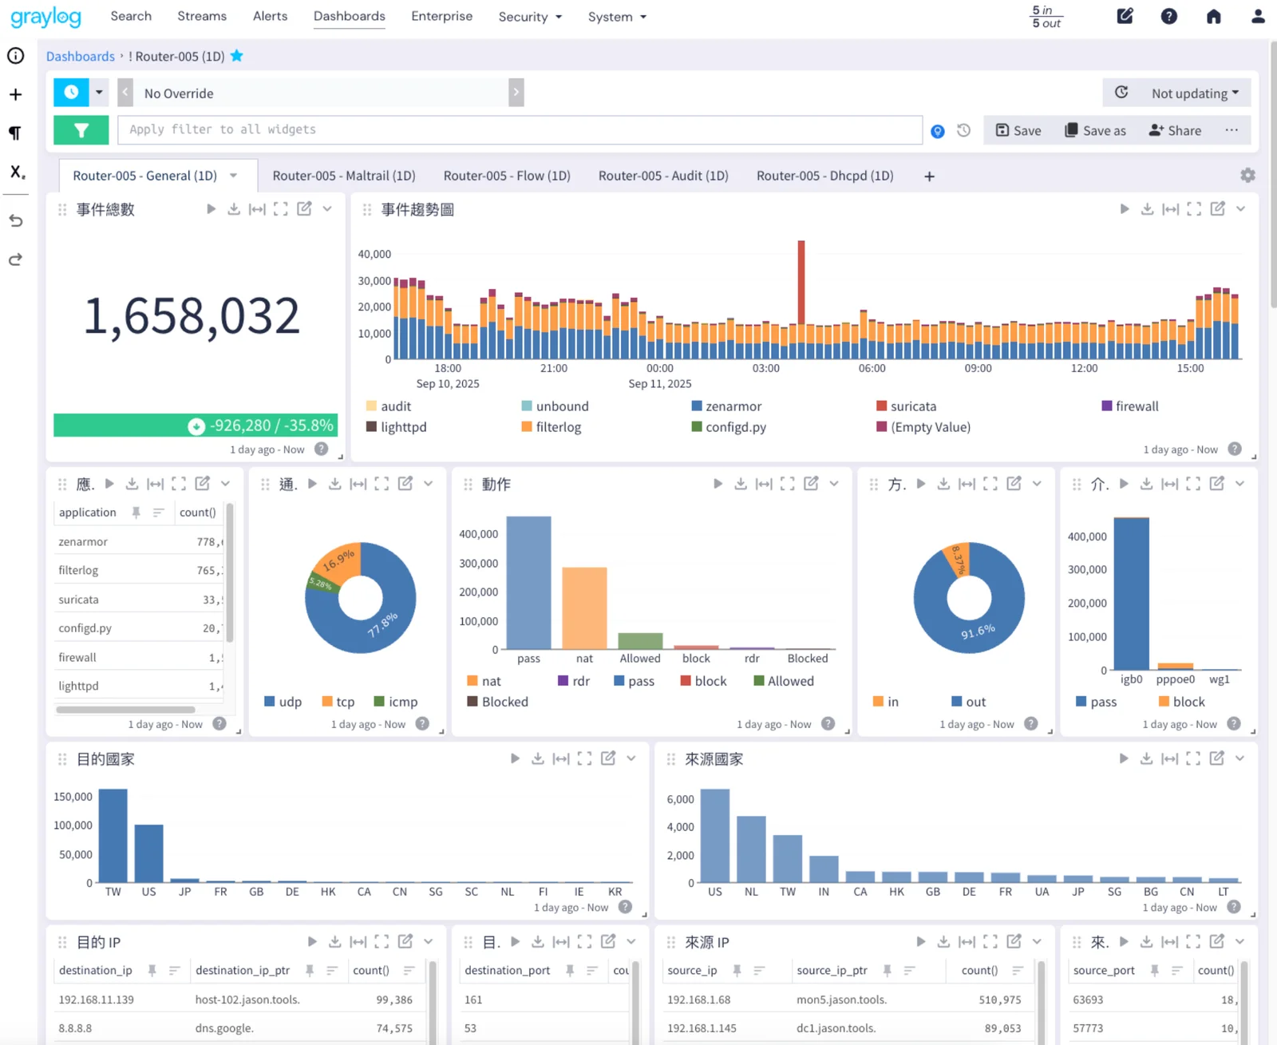Pin the application column
The height and width of the screenshot is (1045, 1277).
tap(136, 513)
